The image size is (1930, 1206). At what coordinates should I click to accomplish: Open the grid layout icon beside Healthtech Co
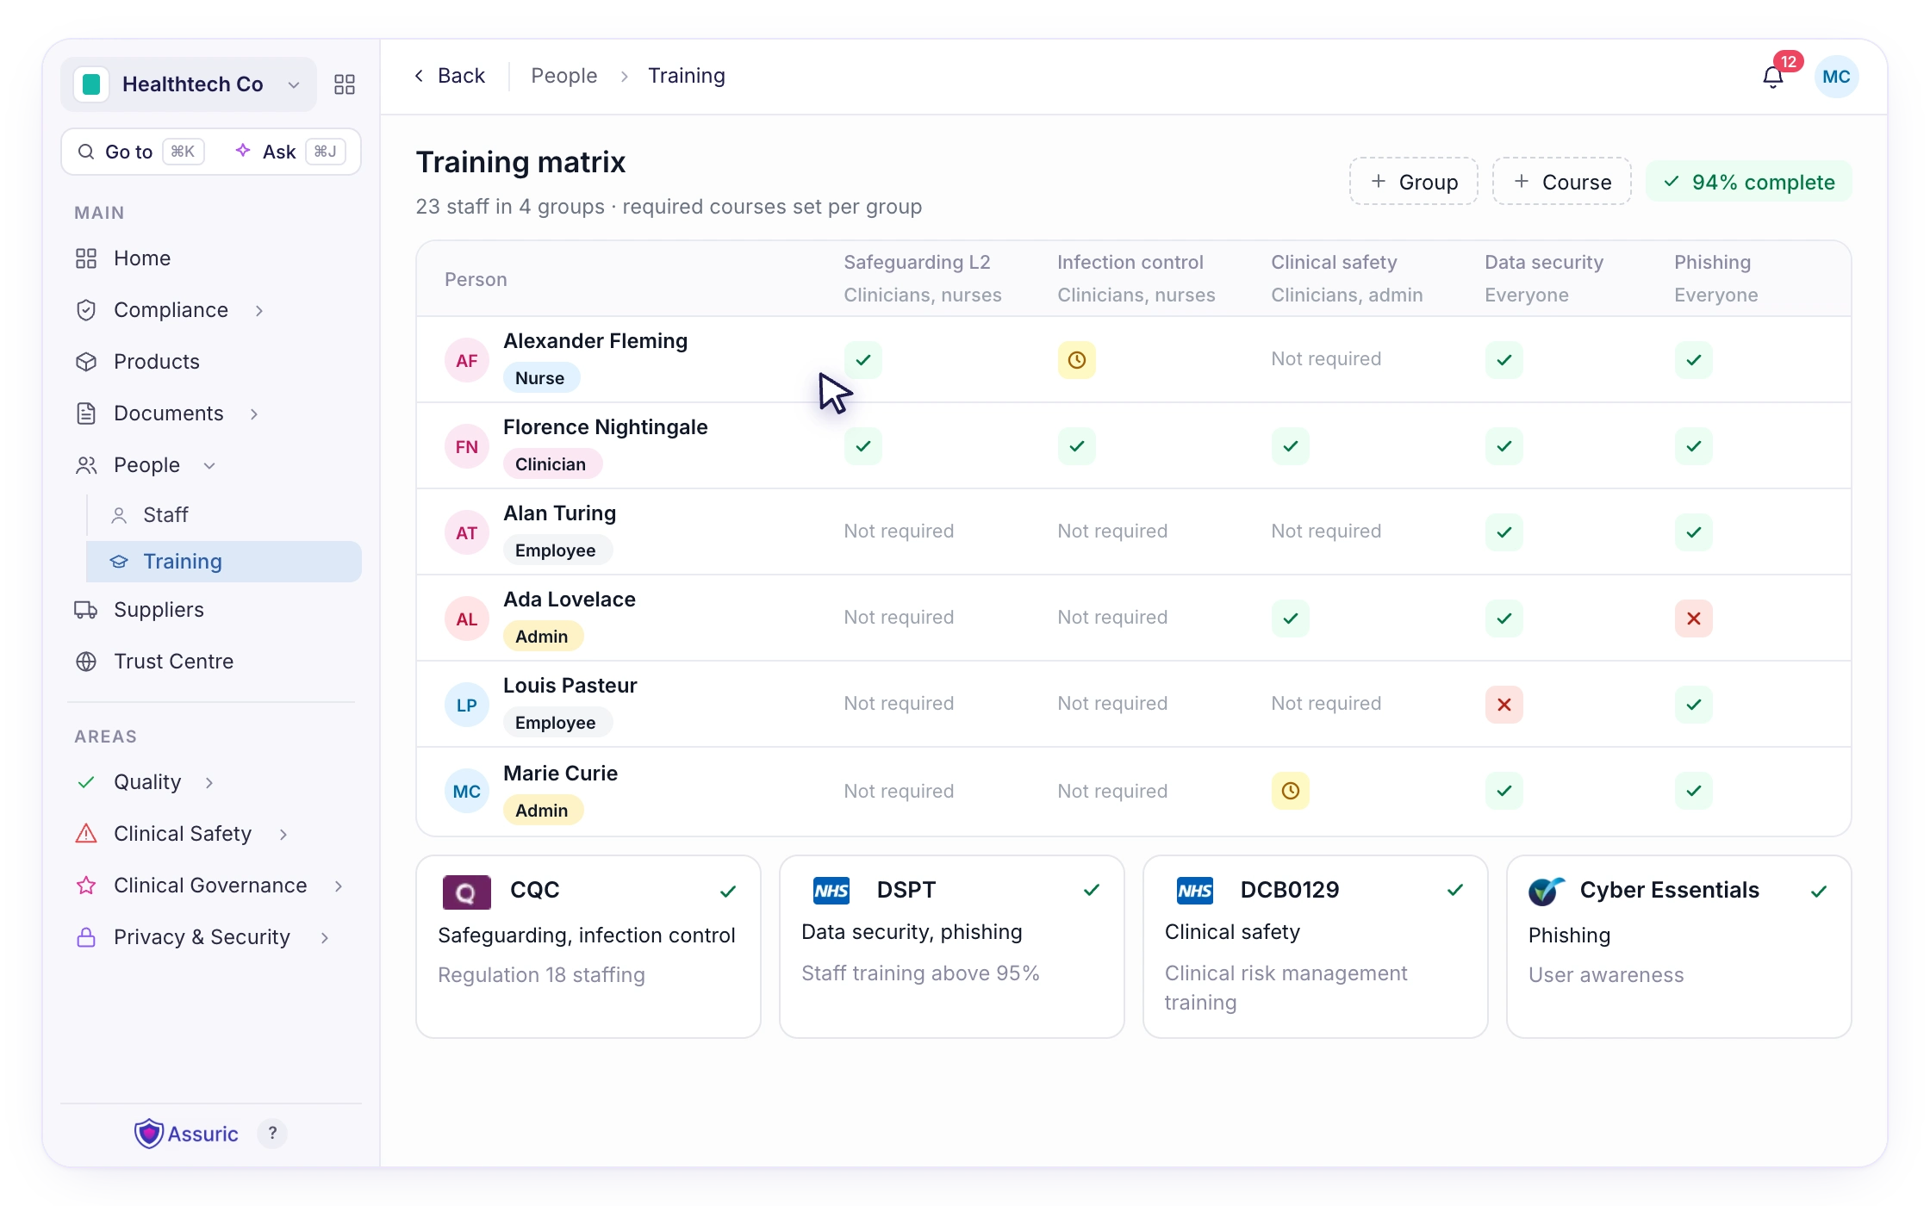pyautogui.click(x=345, y=84)
